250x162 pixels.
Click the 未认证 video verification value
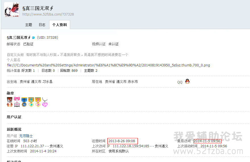pyautogui.click(x=114, y=44)
